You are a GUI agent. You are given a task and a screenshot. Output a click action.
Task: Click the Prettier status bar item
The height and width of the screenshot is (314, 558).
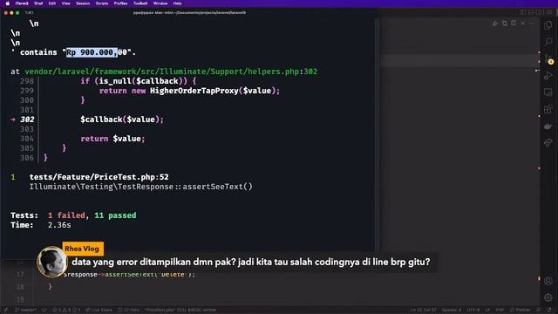(x=521, y=310)
